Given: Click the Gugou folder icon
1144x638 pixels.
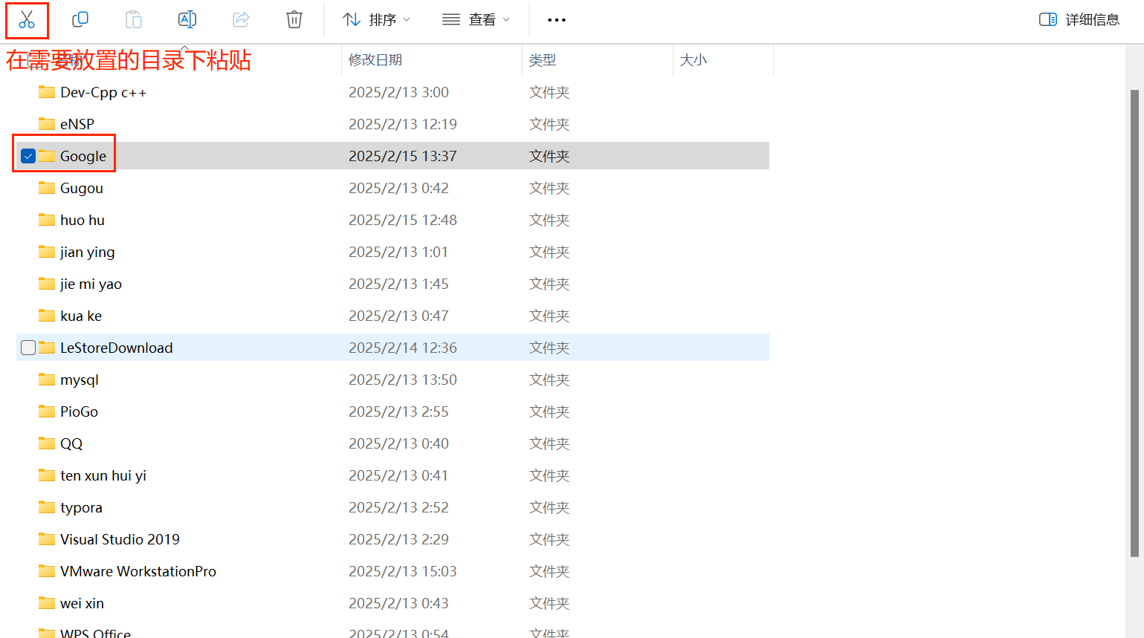Looking at the screenshot, I should (47, 188).
